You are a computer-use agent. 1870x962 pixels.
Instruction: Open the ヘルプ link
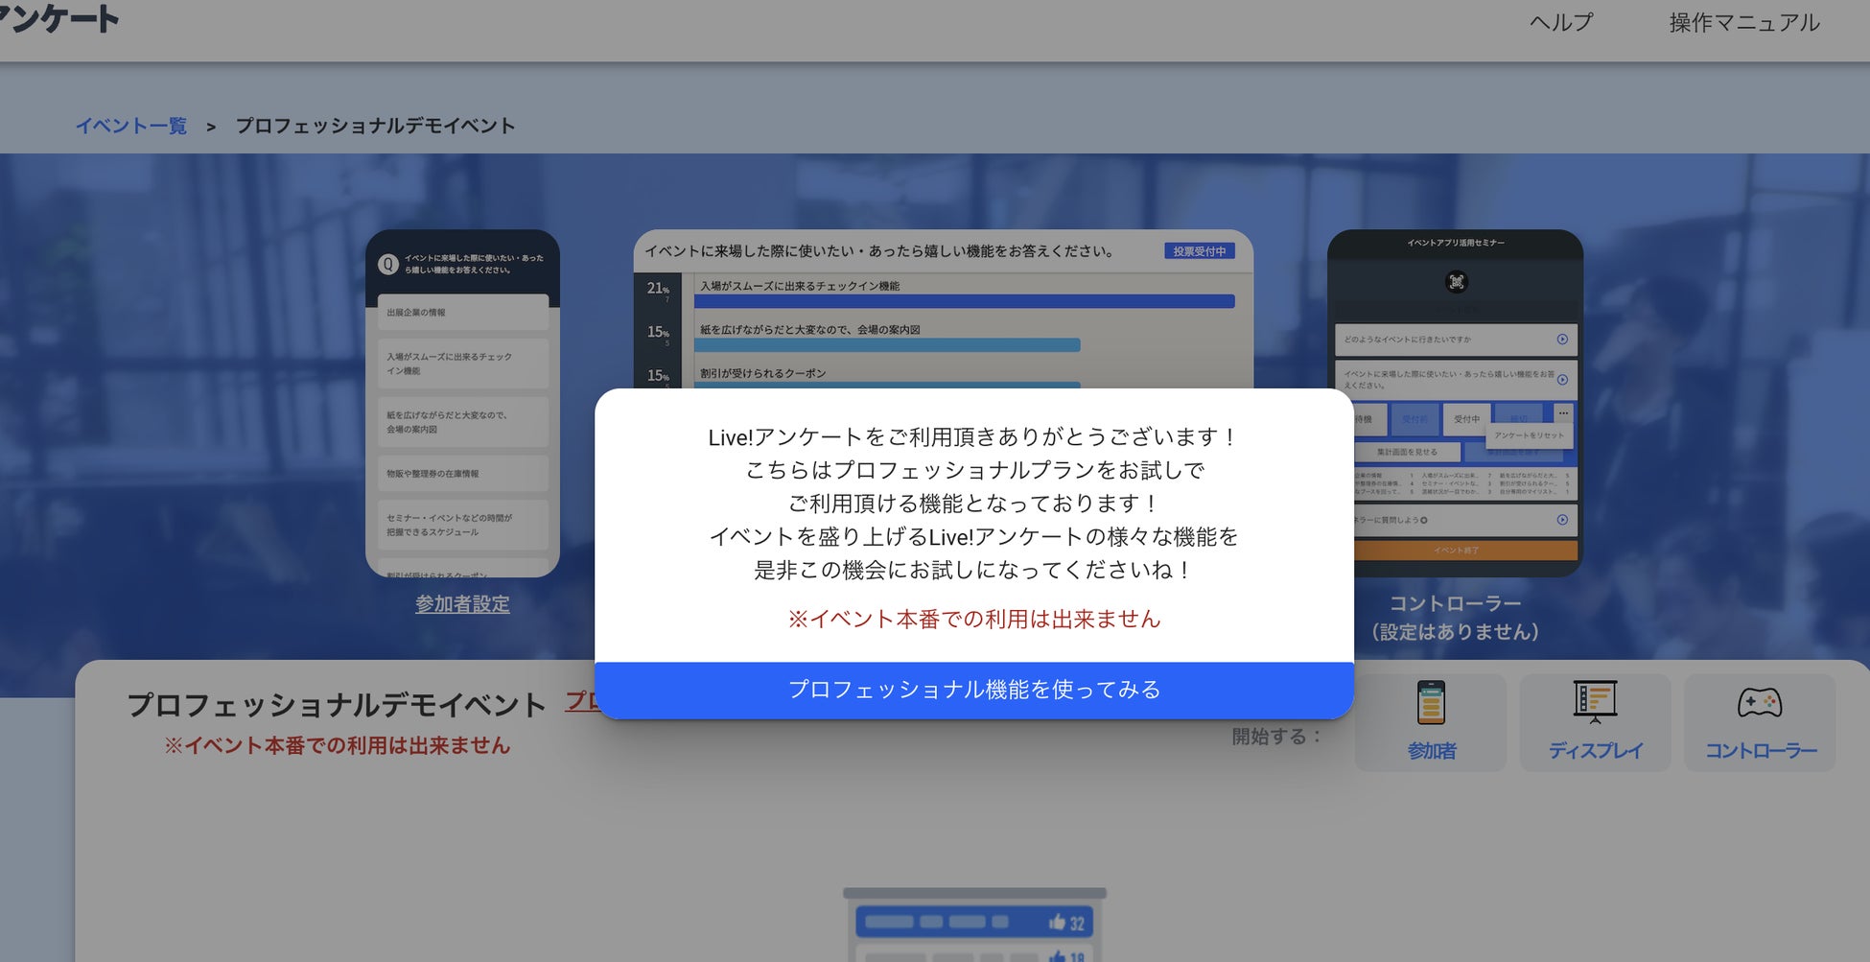(1561, 22)
